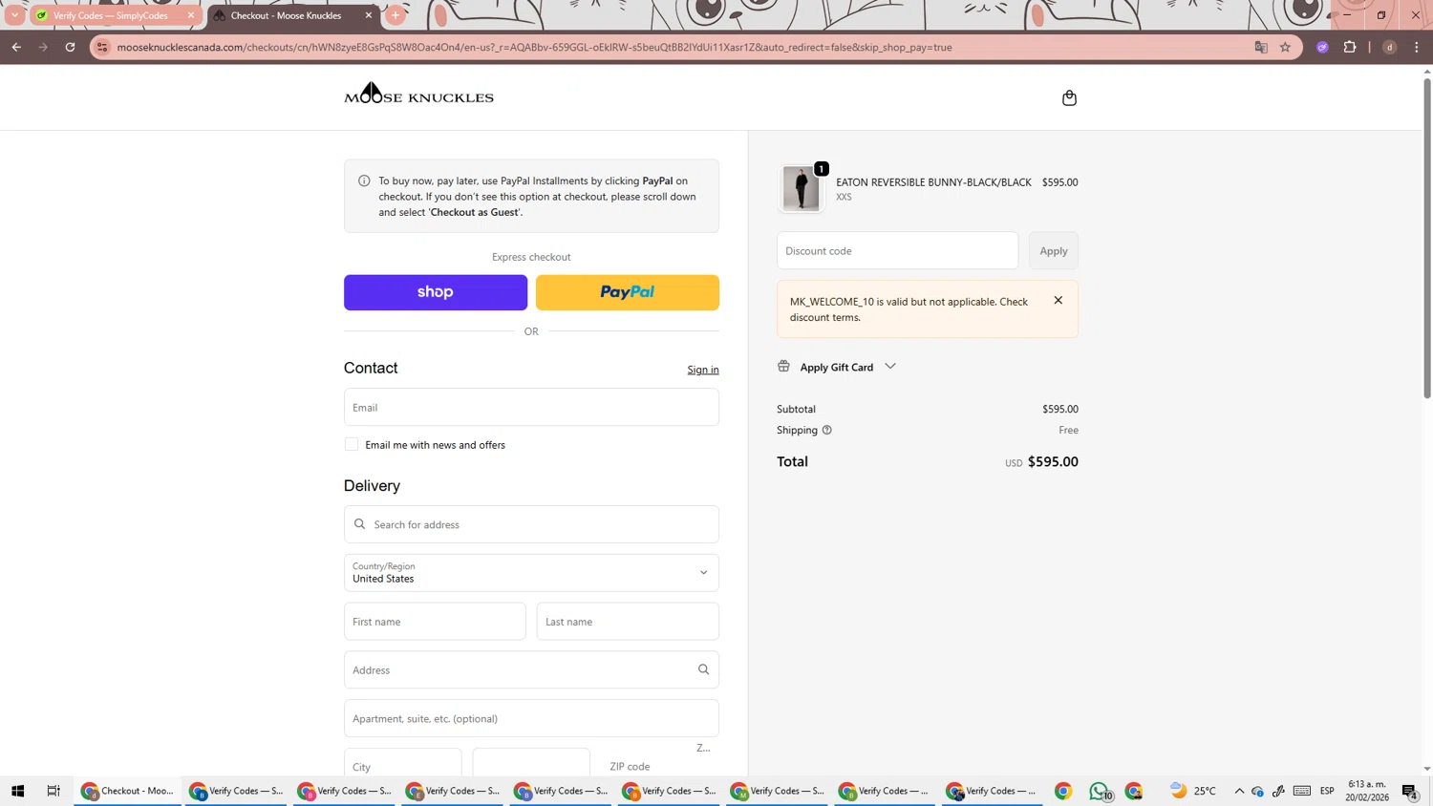The height and width of the screenshot is (806, 1433).
Task: Click the page vertical scrollbar
Action: [1427, 239]
